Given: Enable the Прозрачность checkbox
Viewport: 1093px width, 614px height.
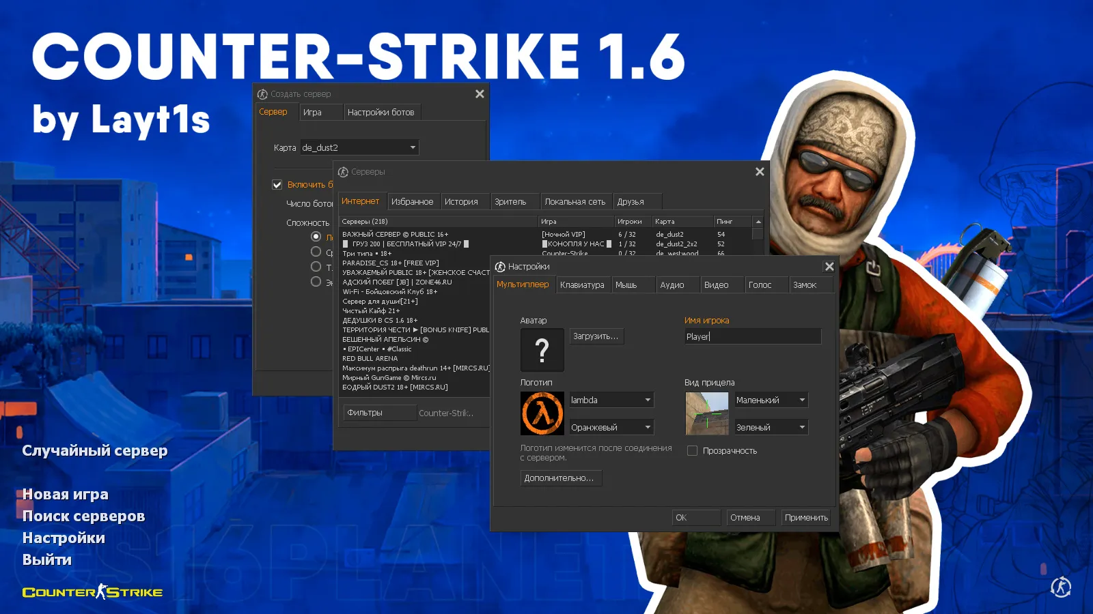Looking at the screenshot, I should tap(692, 451).
